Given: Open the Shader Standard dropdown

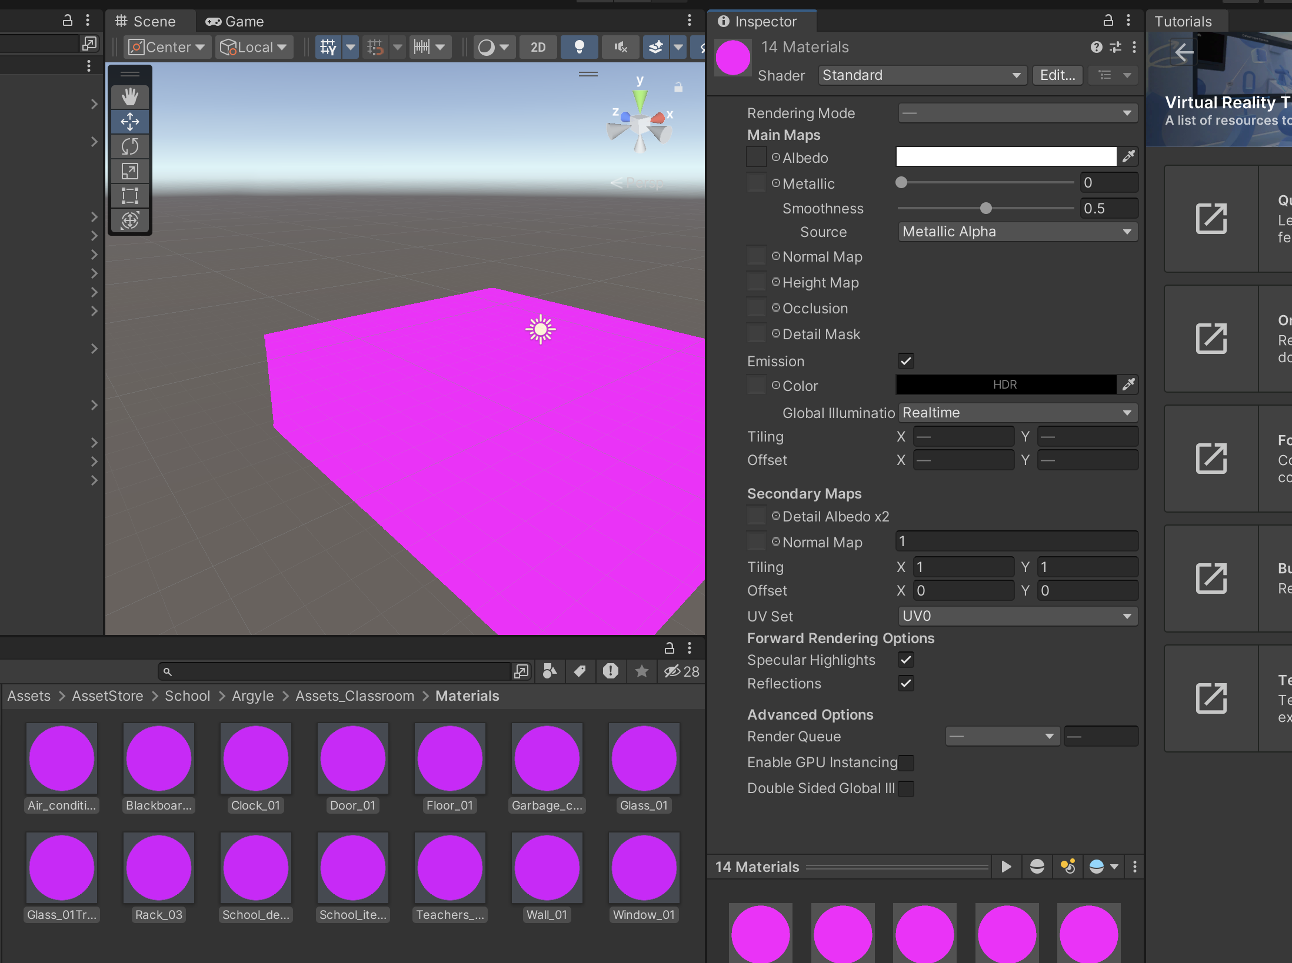Looking at the screenshot, I should pos(921,75).
